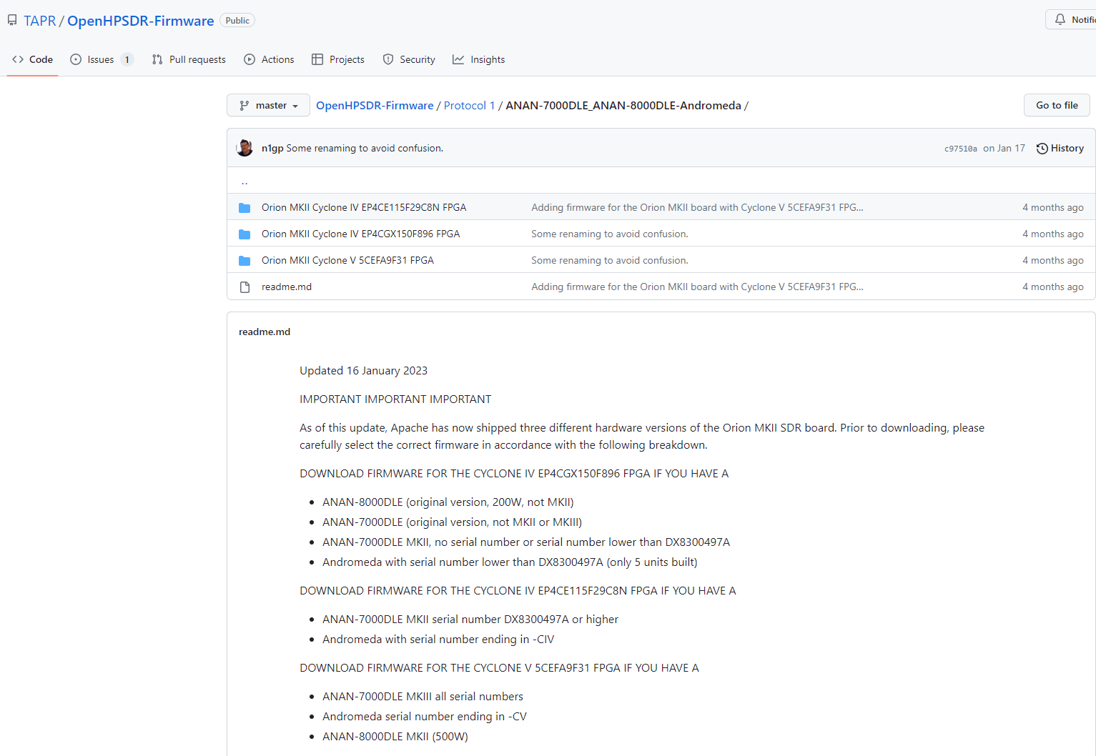The width and height of the screenshot is (1096, 756).
Task: Go up to parent directory '..'
Action: click(x=245, y=181)
